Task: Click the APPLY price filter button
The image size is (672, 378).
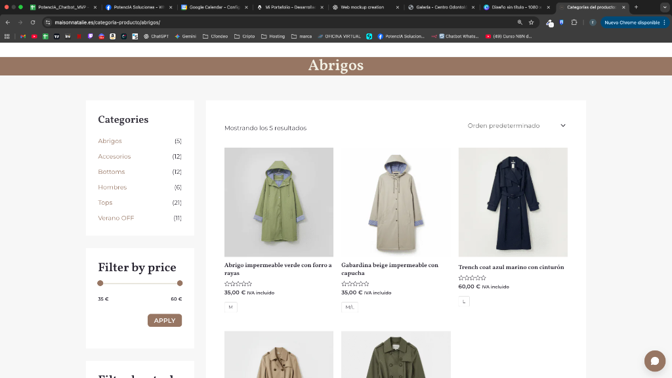Action: click(x=164, y=320)
